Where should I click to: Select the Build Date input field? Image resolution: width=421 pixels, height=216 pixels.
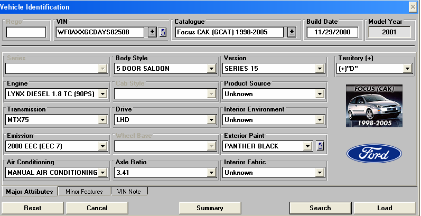pyautogui.click(x=332, y=32)
